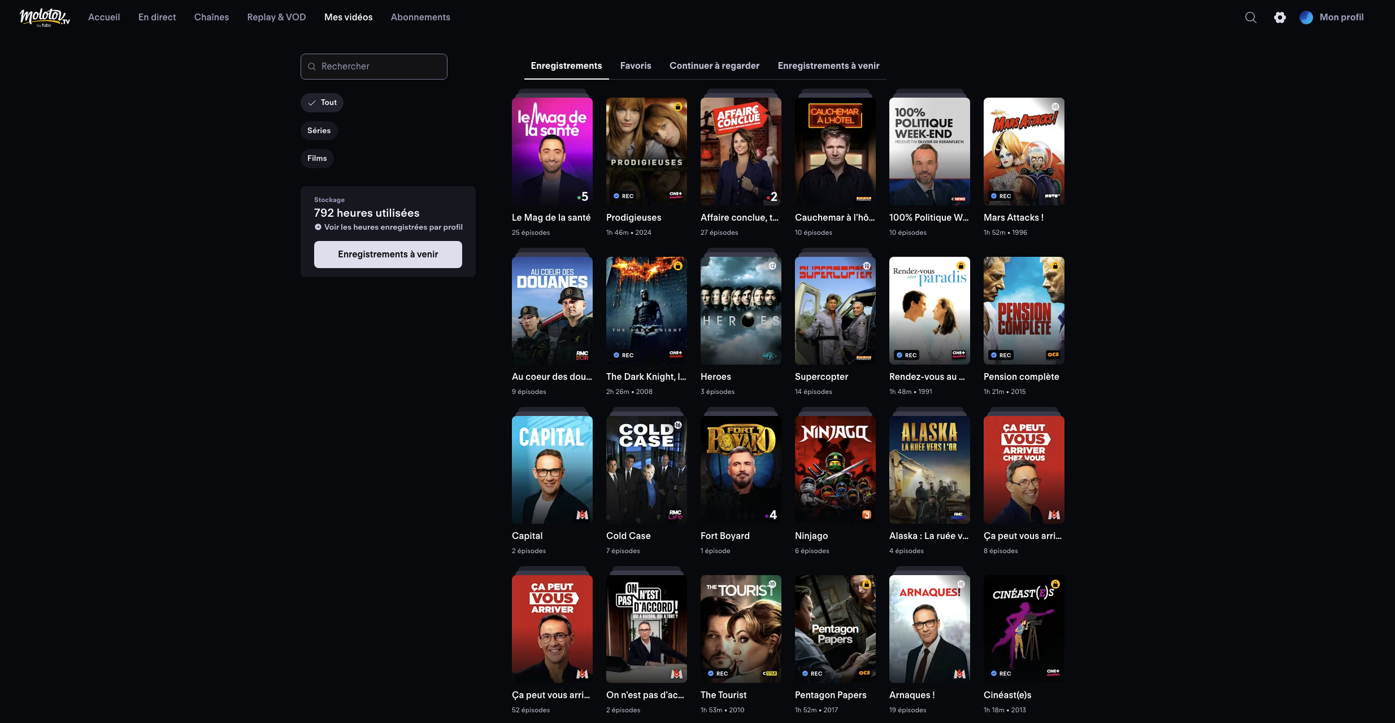Screen dimensions: 1395x723
Task: Open The Tourist movie poster
Action: (741, 629)
